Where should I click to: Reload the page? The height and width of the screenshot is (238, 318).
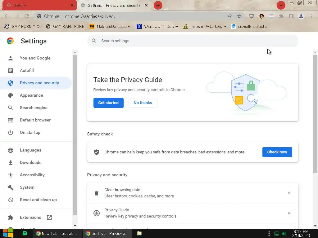pos(27,16)
